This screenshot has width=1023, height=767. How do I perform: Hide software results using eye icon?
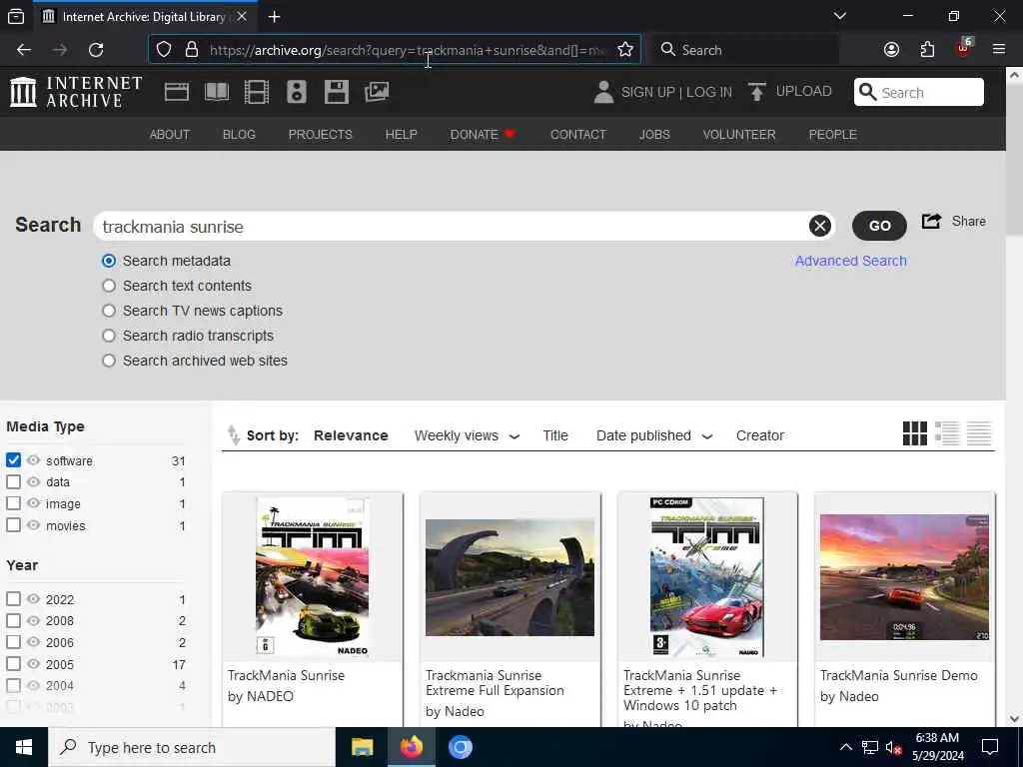33,459
